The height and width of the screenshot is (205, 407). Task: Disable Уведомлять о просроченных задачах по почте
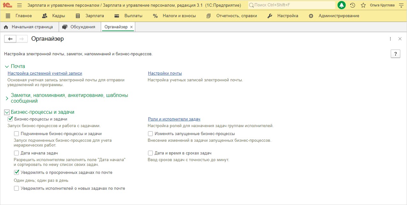coord(16,173)
